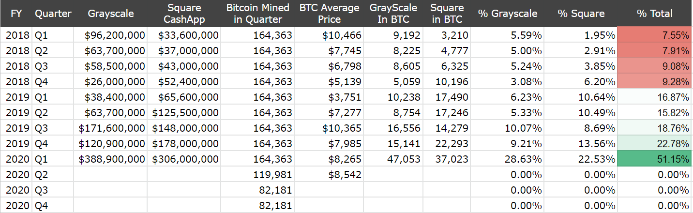Select the green 51.15% total cell
Image resolution: width=693 pixels, height=213 pixels.
(x=655, y=159)
